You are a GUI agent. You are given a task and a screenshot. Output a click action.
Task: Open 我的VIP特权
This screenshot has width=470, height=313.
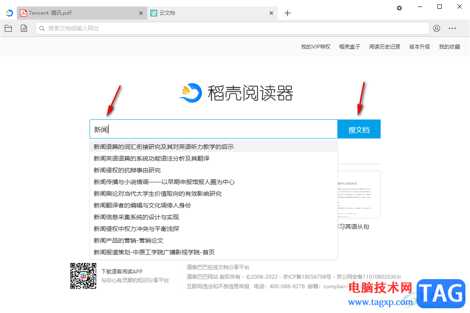316,47
